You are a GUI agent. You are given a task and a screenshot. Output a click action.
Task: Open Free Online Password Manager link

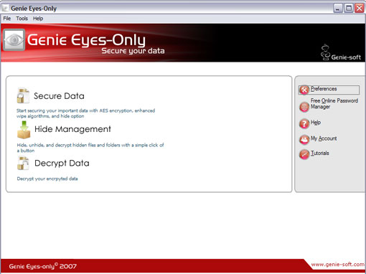click(334, 103)
